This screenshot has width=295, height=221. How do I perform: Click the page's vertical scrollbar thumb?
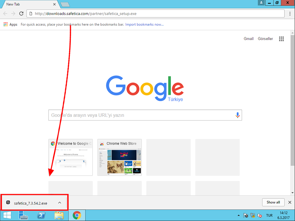tap(292, 101)
